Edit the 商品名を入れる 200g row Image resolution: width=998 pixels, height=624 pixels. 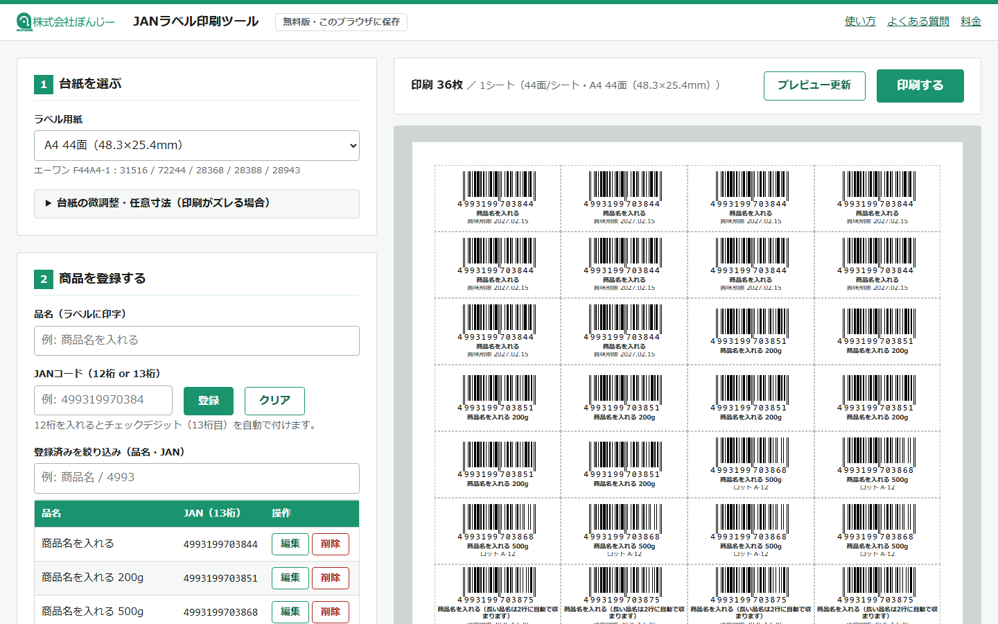(x=290, y=578)
